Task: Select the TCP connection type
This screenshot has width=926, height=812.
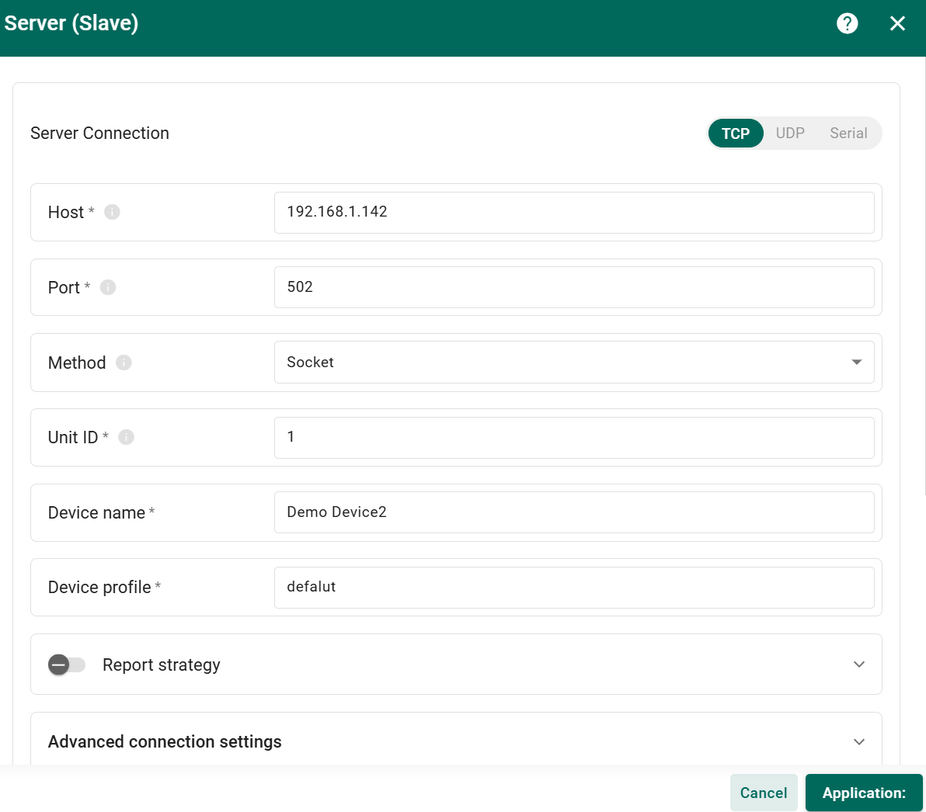Action: click(x=735, y=134)
